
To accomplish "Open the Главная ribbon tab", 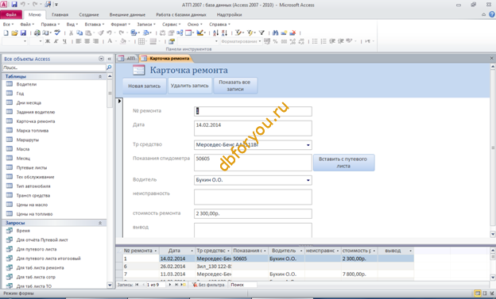I will (60, 14).
